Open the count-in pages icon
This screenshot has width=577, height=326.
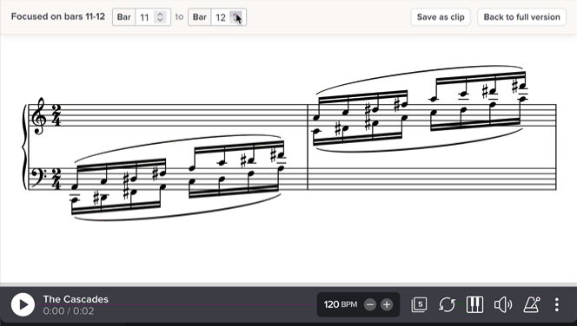click(x=419, y=304)
